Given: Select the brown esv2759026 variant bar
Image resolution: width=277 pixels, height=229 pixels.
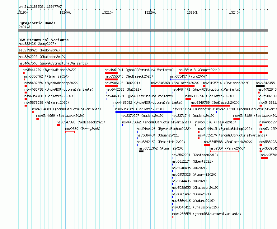Looking at the screenshot, I should tap(143, 53).
